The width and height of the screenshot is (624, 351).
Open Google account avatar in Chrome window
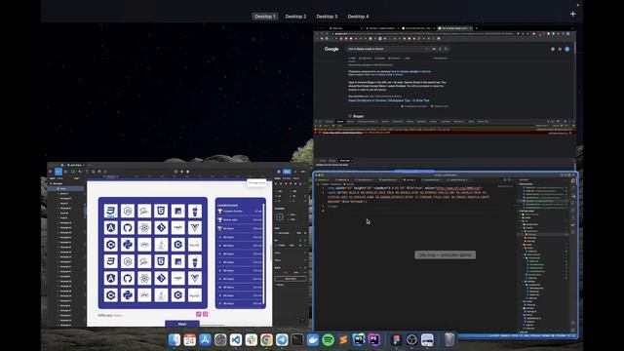click(x=567, y=49)
